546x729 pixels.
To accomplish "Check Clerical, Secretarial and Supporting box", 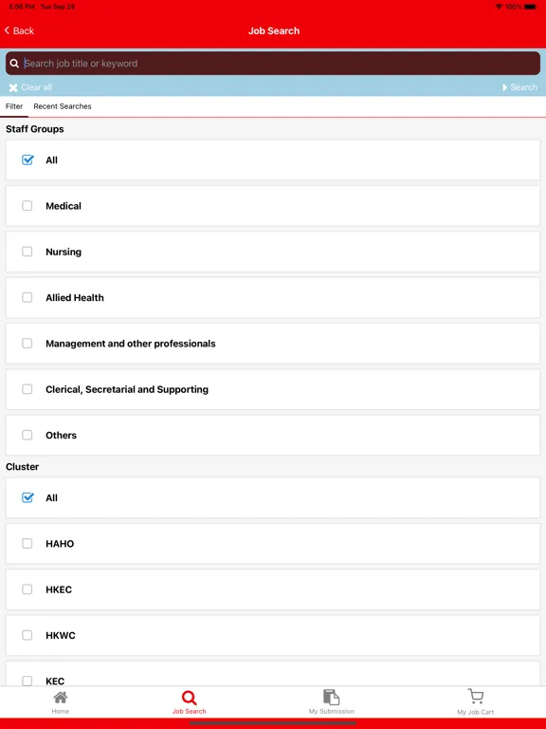I will (27, 389).
